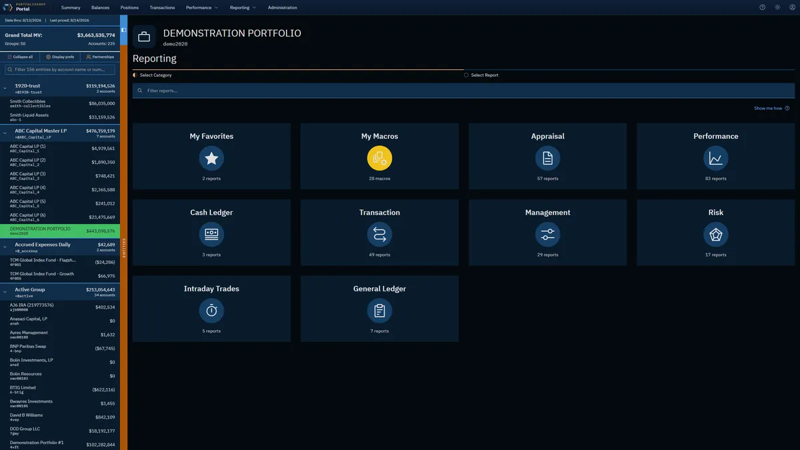Go to the Positions tab
This screenshot has height=450, width=800.
pos(129,7)
